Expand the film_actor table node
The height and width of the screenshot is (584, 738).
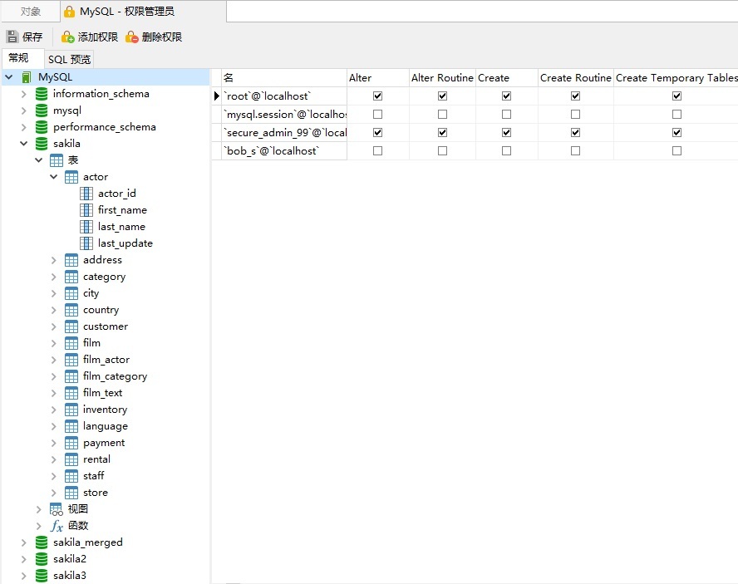point(54,360)
